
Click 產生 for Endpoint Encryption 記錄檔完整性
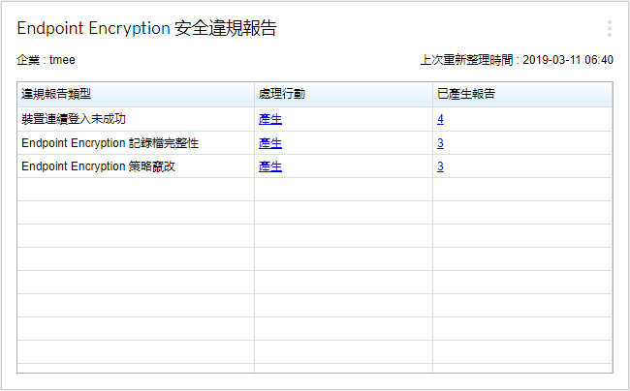[270, 142]
